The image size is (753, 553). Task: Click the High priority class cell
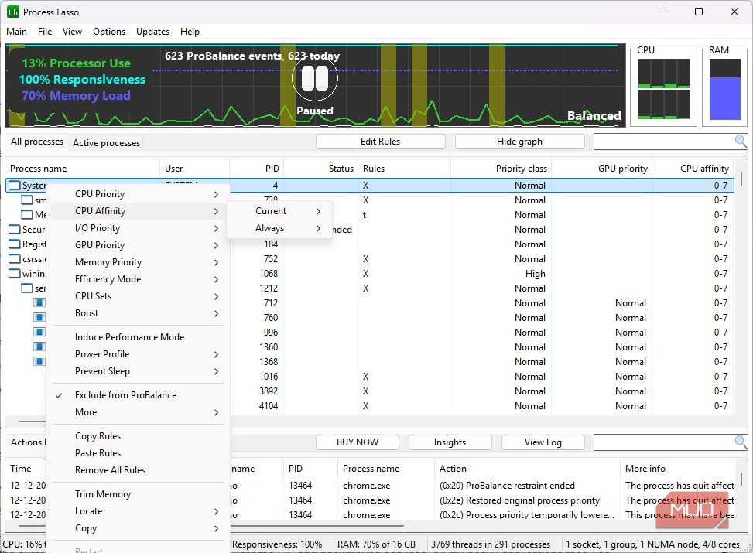click(536, 274)
